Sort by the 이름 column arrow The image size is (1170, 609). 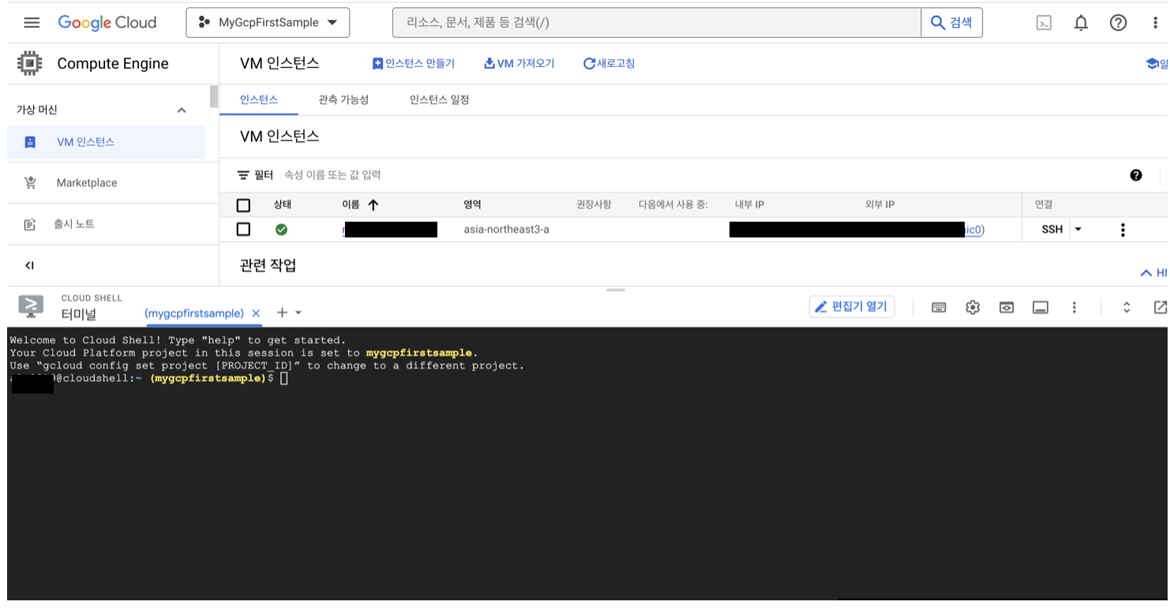pyautogui.click(x=373, y=205)
